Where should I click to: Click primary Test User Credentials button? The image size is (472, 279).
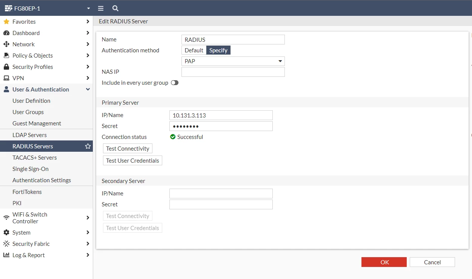[132, 161]
